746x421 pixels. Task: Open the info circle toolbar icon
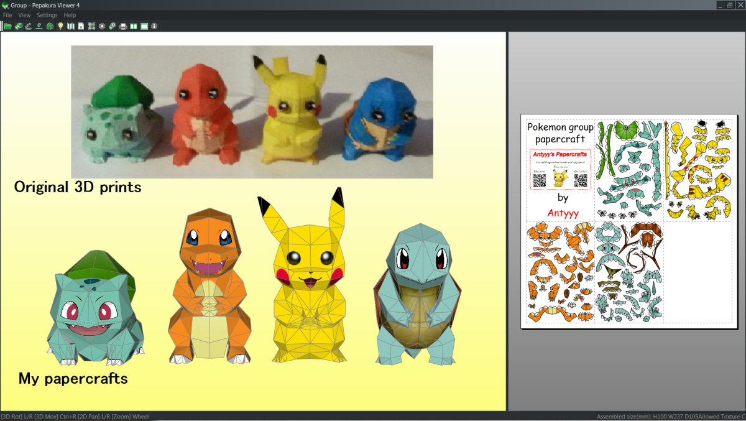tap(154, 26)
